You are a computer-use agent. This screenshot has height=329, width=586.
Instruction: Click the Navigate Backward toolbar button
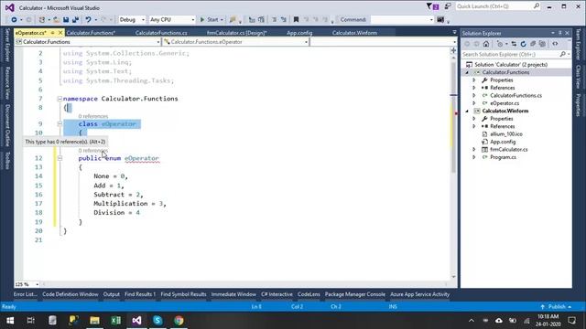click(x=14, y=20)
